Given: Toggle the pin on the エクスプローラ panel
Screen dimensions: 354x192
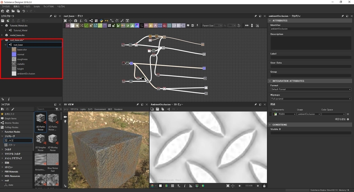Looking at the screenshot, I should (x=50, y=16).
